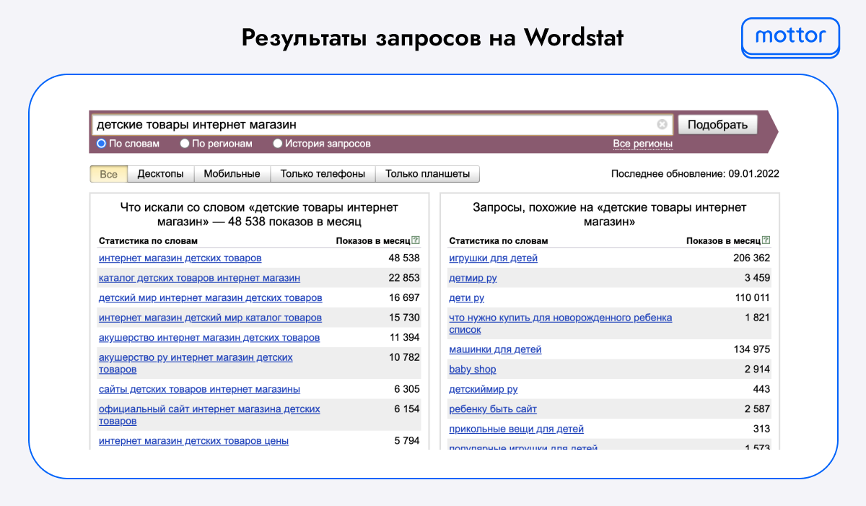The image size is (866, 506).
Task: Click the value '110 011'
Action: point(753,298)
